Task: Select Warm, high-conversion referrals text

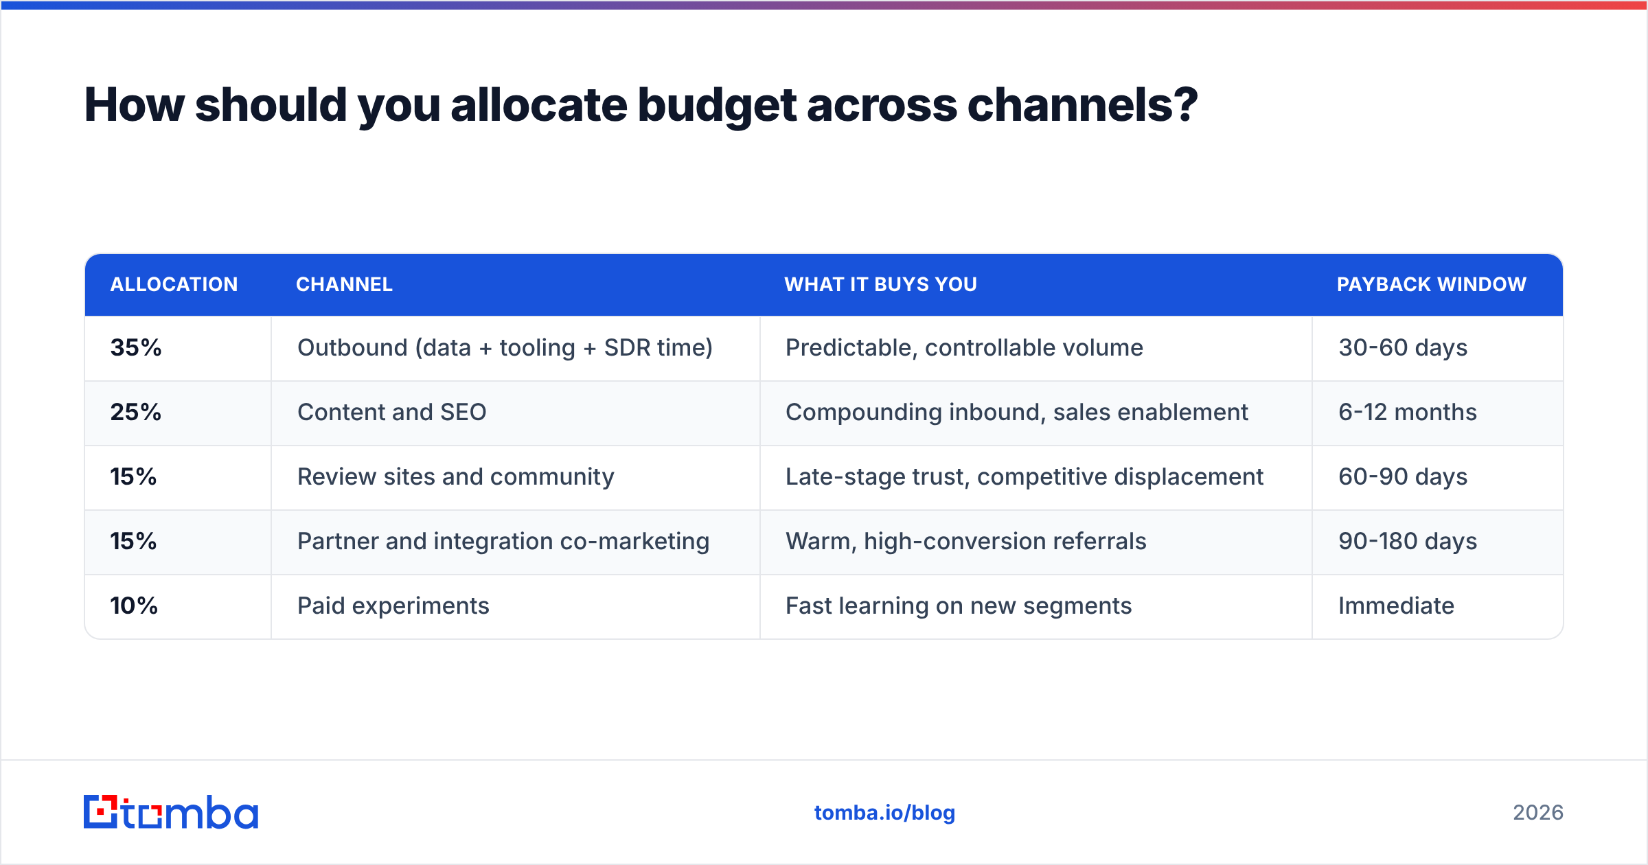Action: (x=965, y=542)
